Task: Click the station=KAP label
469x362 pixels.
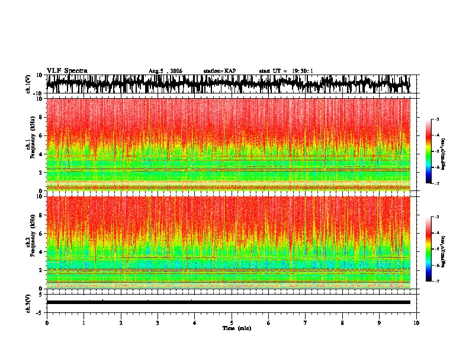Action: [220, 71]
